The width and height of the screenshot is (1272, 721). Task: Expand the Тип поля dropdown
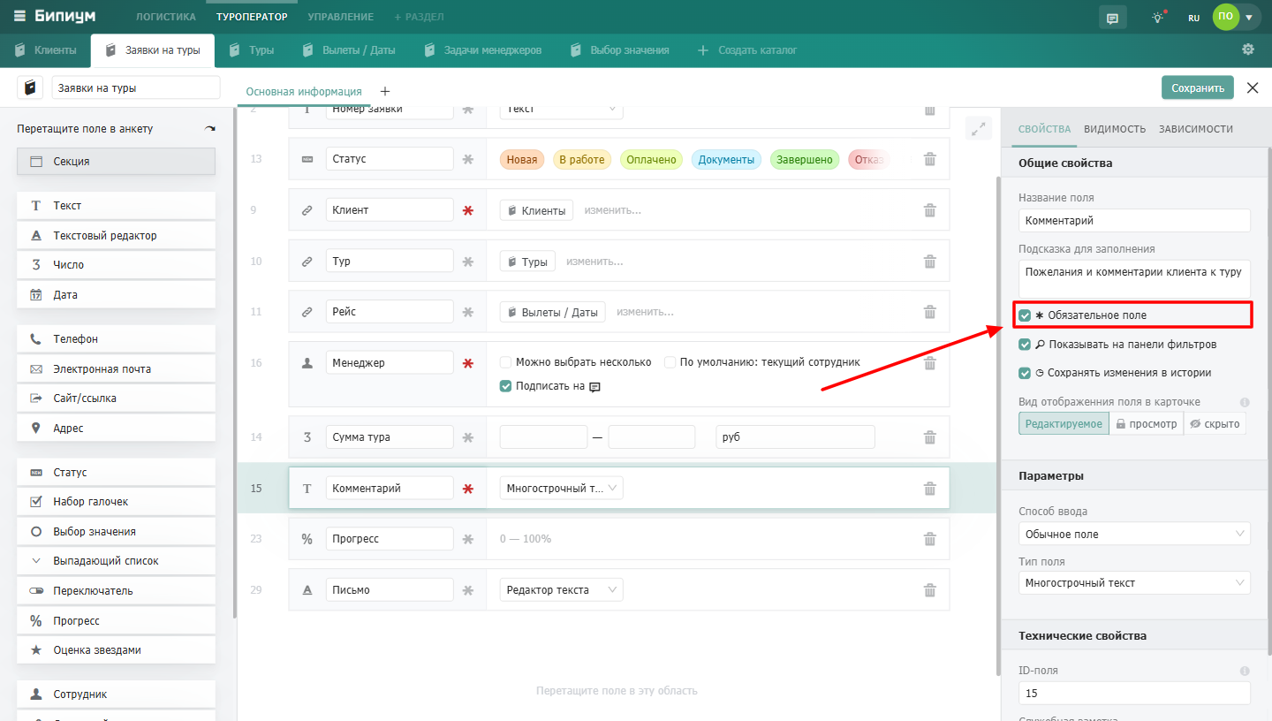pos(1134,583)
